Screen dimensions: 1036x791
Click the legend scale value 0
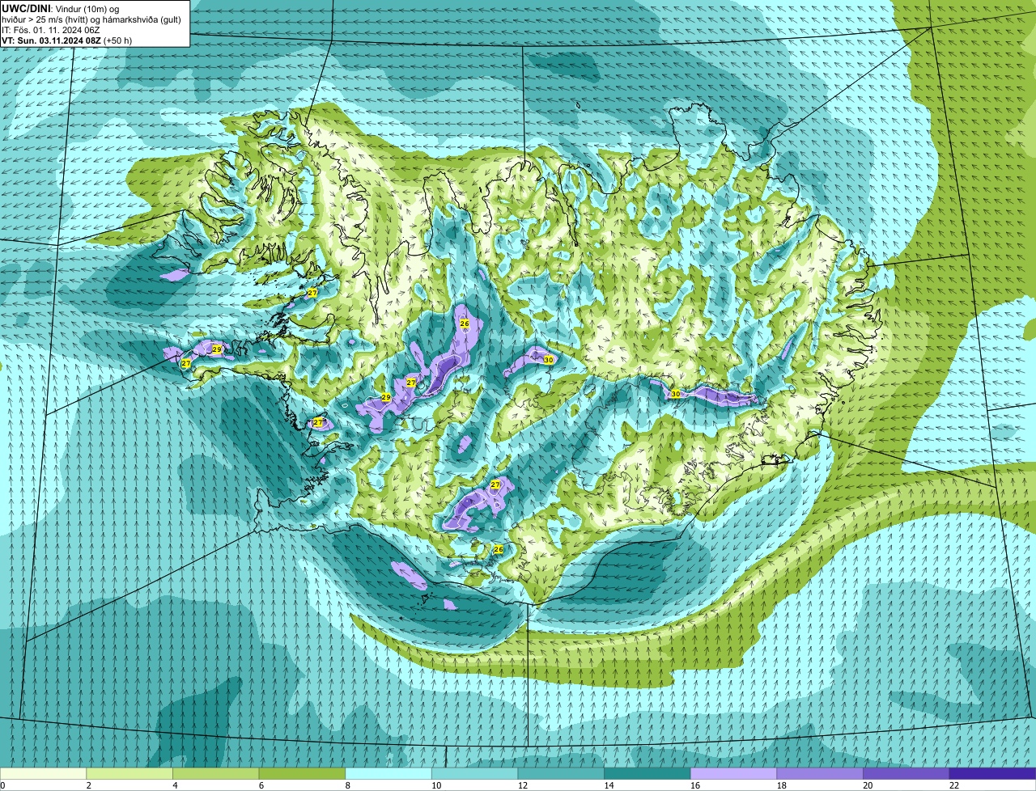2,785
